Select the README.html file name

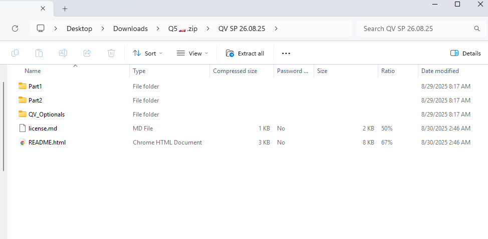47,142
